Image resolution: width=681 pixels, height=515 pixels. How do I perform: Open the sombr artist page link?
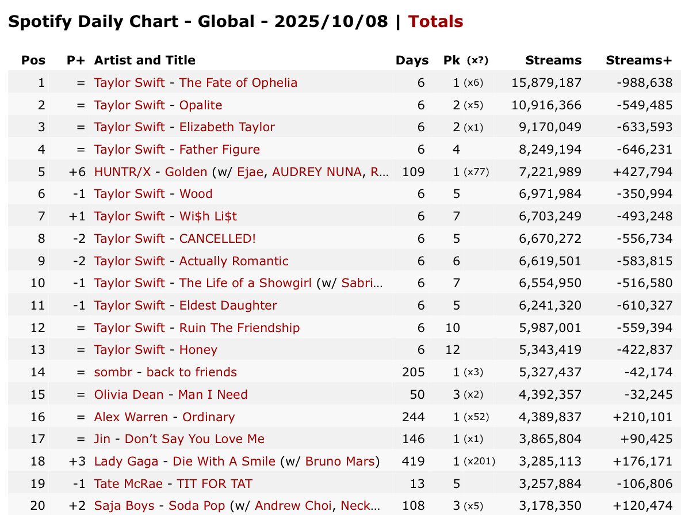click(113, 372)
